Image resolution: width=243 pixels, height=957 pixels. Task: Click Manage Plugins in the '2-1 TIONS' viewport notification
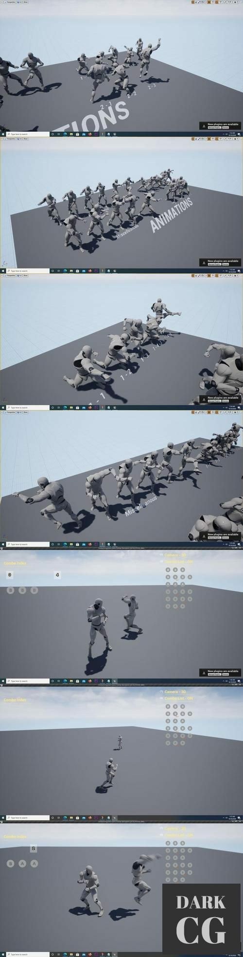pyautogui.click(x=214, y=128)
